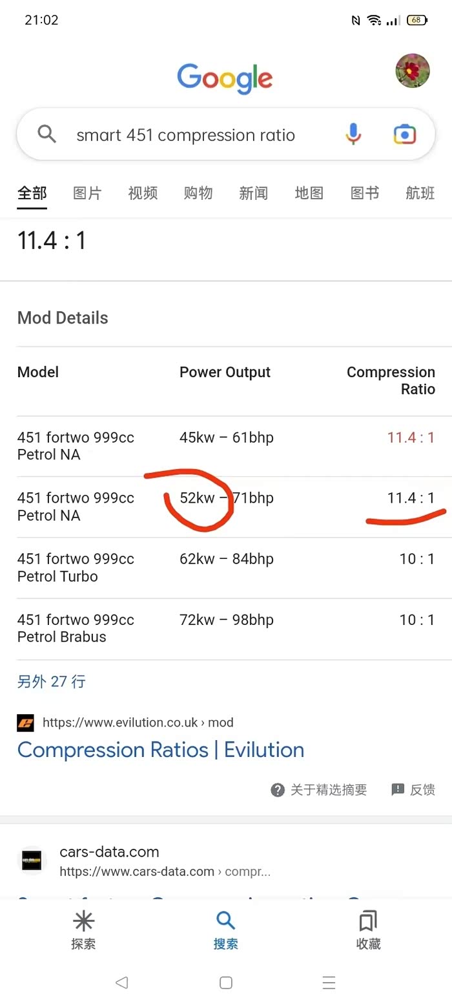Tap the Google logo
This screenshot has width=452, height=1006.
pos(225,78)
